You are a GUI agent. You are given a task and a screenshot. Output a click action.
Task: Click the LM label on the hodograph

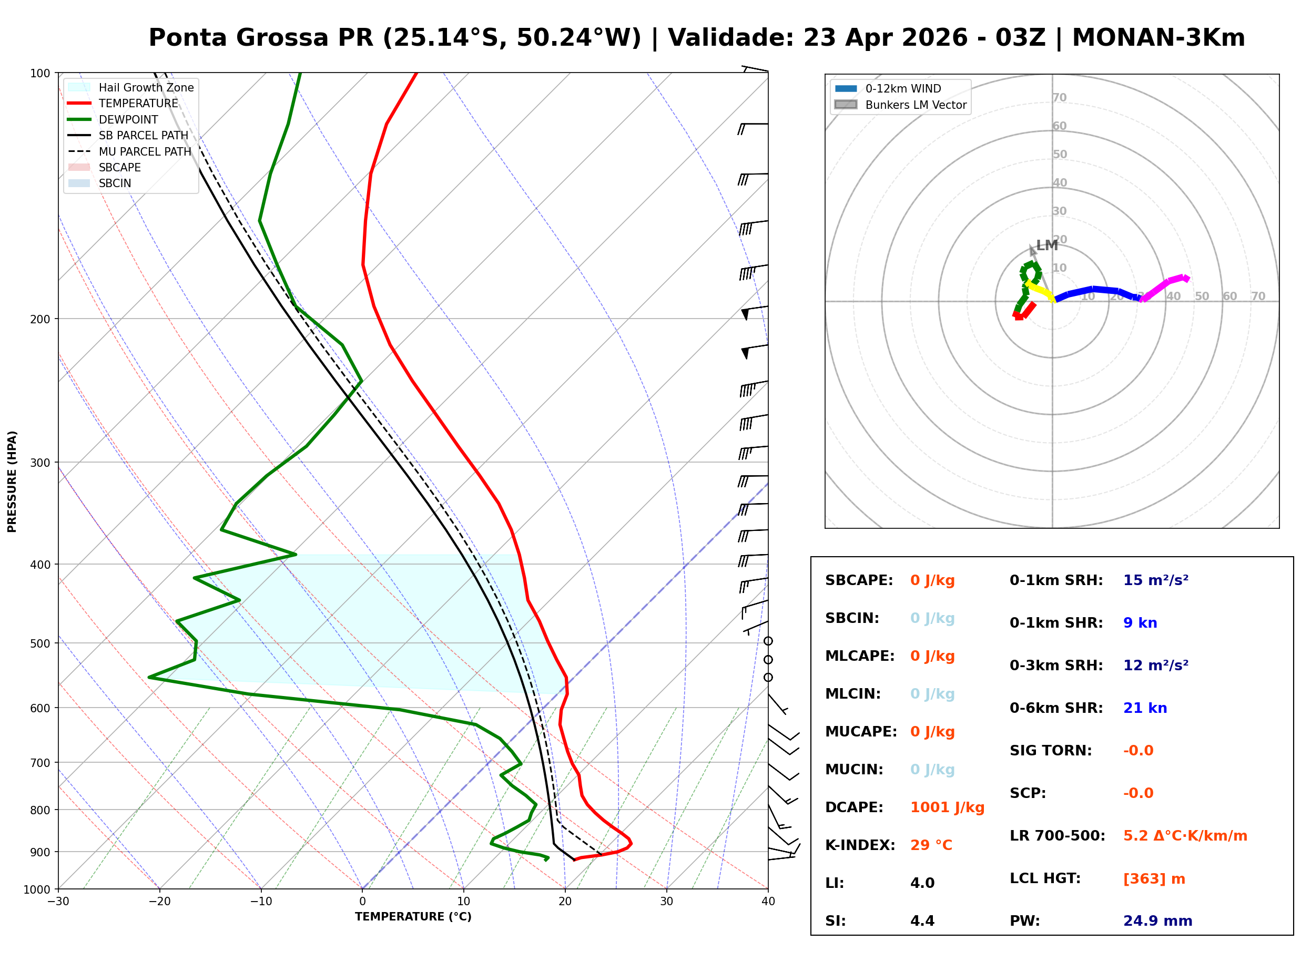coord(1047,245)
